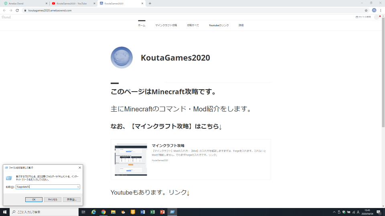
Task: Click the サイトの管理 link
Action: tap(363, 17)
